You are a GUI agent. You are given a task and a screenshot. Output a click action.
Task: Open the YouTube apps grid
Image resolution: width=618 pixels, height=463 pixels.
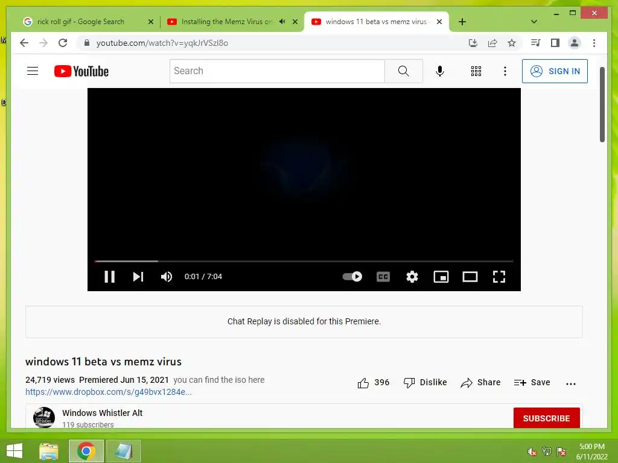[x=476, y=71]
